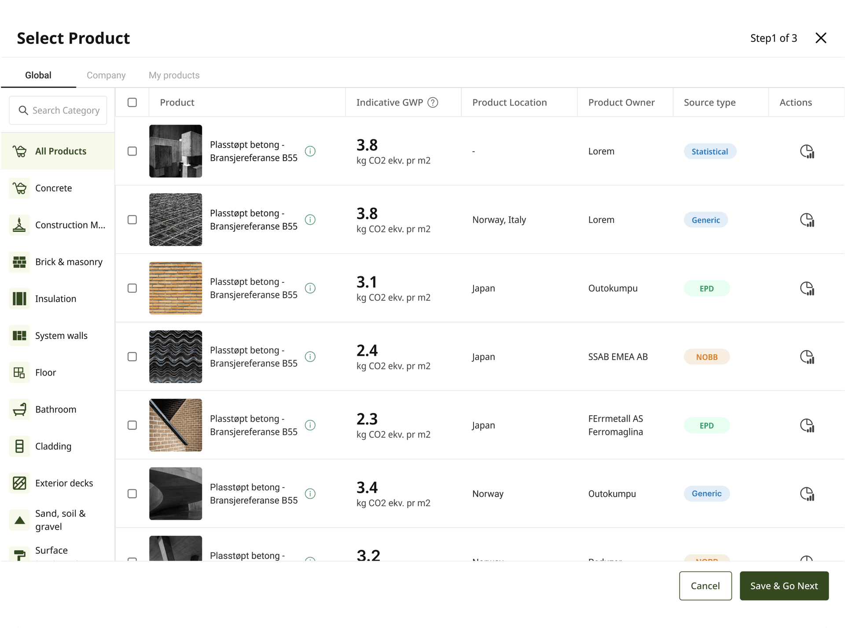Focus the Search Category field

(58, 110)
